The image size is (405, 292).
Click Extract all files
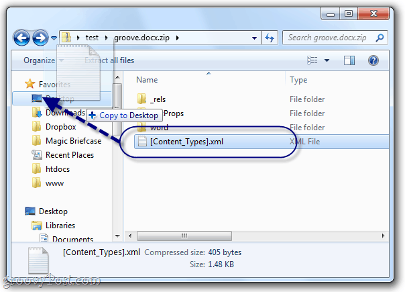pyautogui.click(x=109, y=60)
